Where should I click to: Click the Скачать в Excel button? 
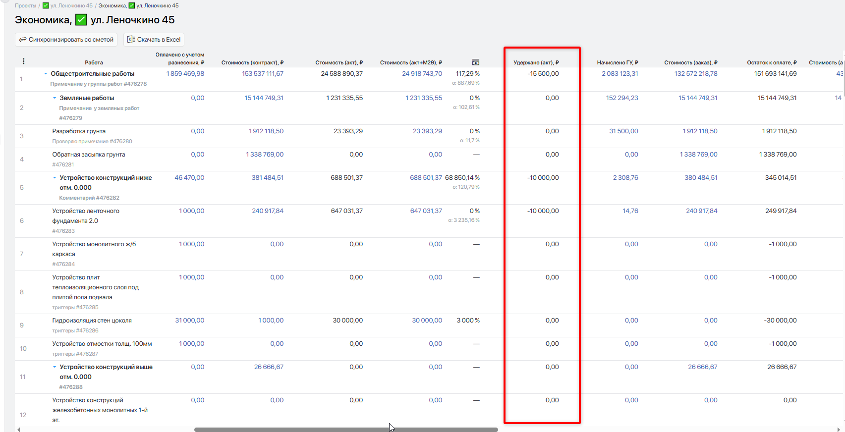(154, 40)
